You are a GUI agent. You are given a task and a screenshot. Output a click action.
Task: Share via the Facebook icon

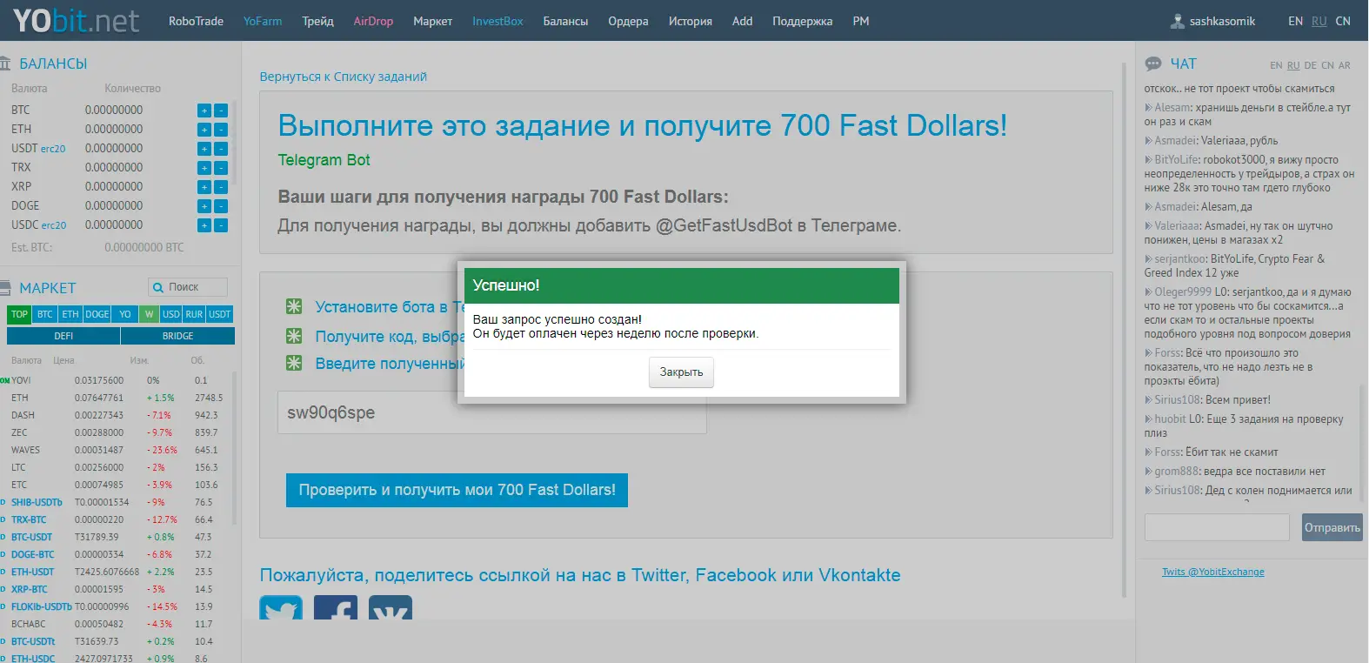coord(336,608)
